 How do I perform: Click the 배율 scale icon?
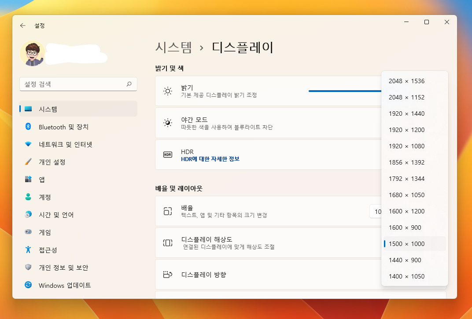pyautogui.click(x=168, y=211)
